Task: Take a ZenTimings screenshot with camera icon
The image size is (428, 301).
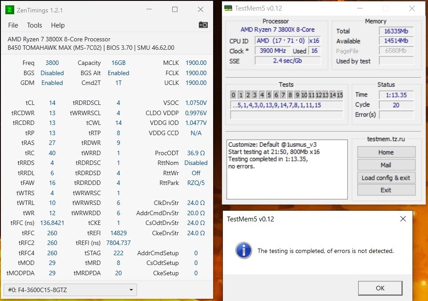Action: click(x=203, y=25)
